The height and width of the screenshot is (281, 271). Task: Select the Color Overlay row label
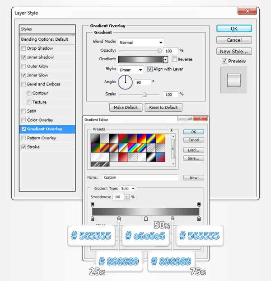pos(40,120)
